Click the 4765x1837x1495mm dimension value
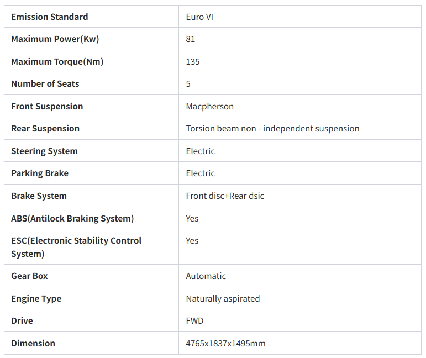The width and height of the screenshot is (426, 358). pyautogui.click(x=225, y=343)
